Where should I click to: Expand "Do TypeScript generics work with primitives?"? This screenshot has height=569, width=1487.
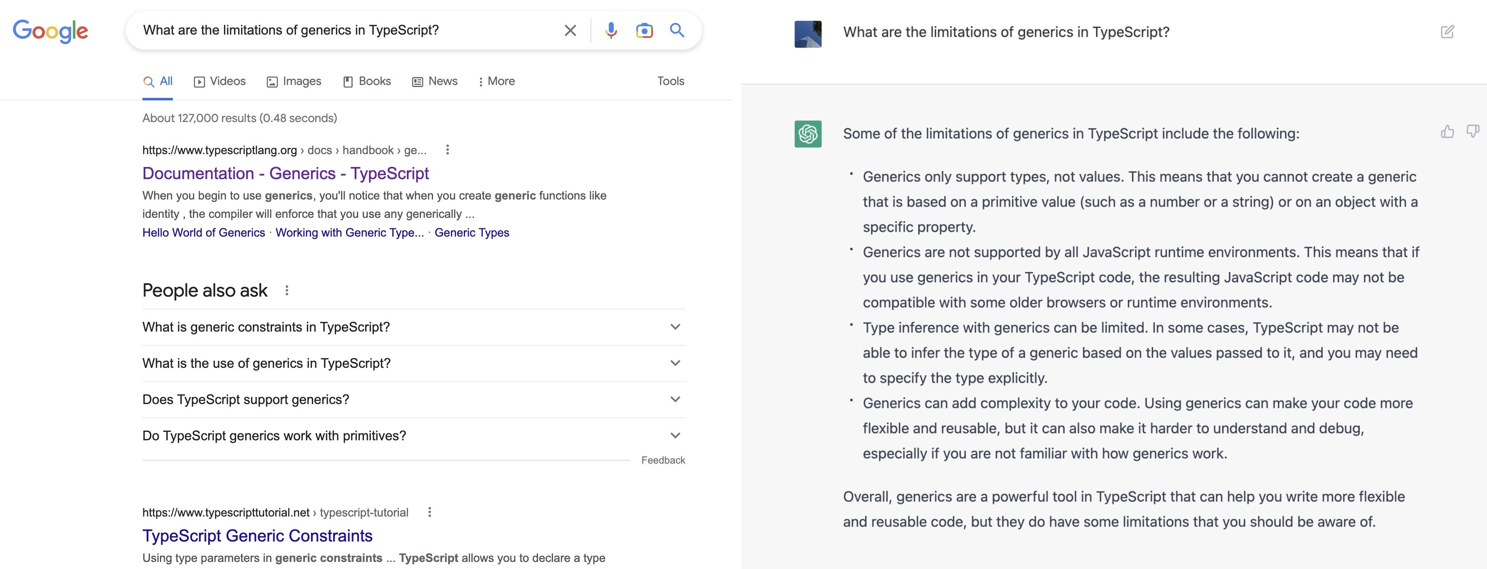[675, 436]
